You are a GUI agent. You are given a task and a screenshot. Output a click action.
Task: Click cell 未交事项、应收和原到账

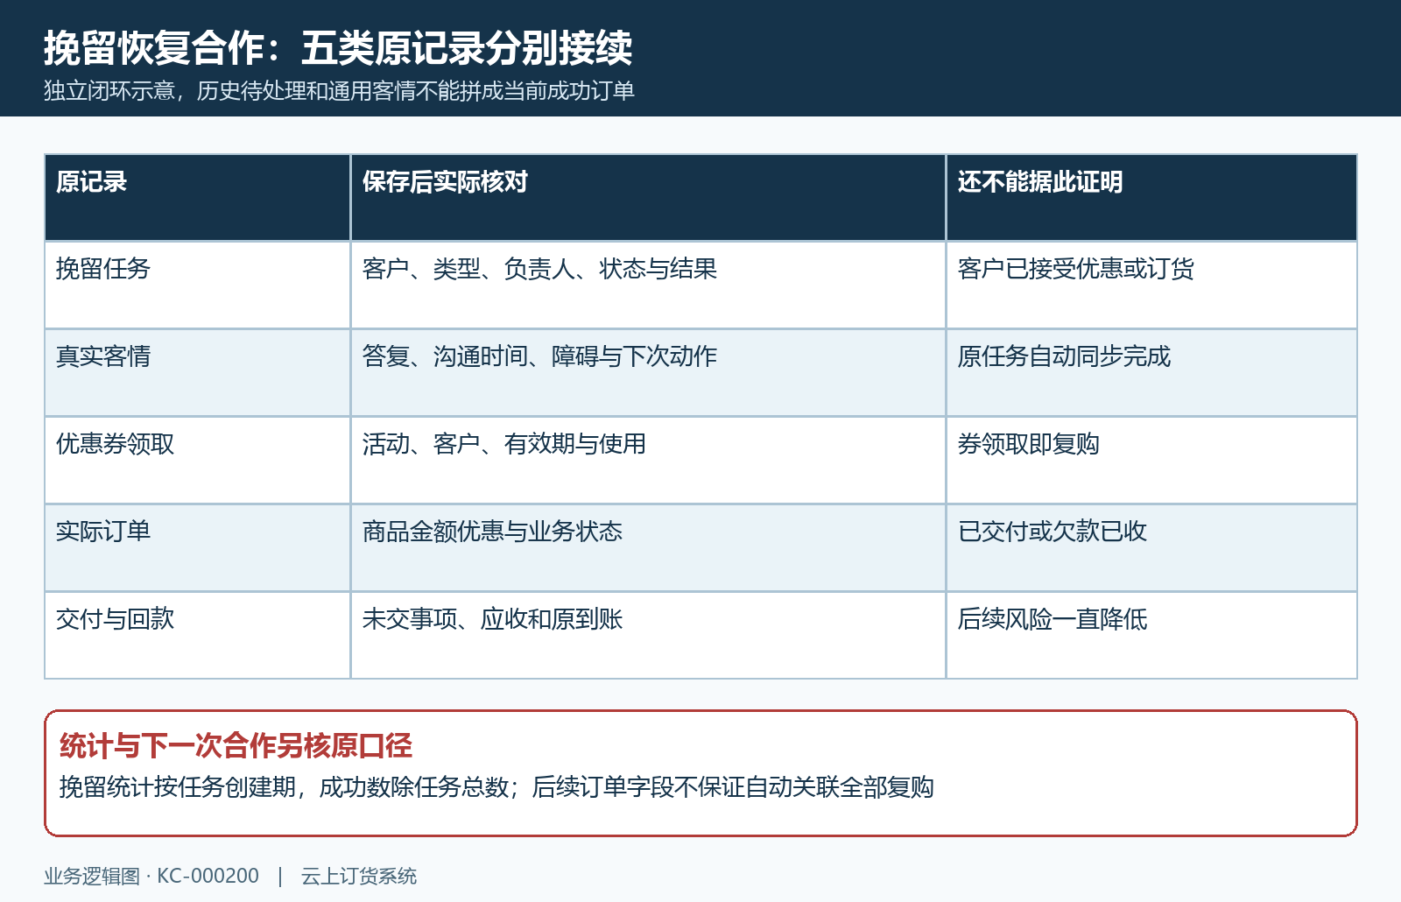pyautogui.click(x=648, y=636)
